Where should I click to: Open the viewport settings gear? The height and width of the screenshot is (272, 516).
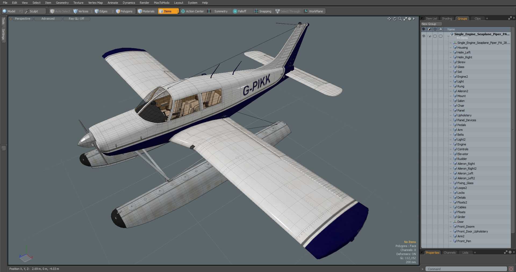coord(410,19)
